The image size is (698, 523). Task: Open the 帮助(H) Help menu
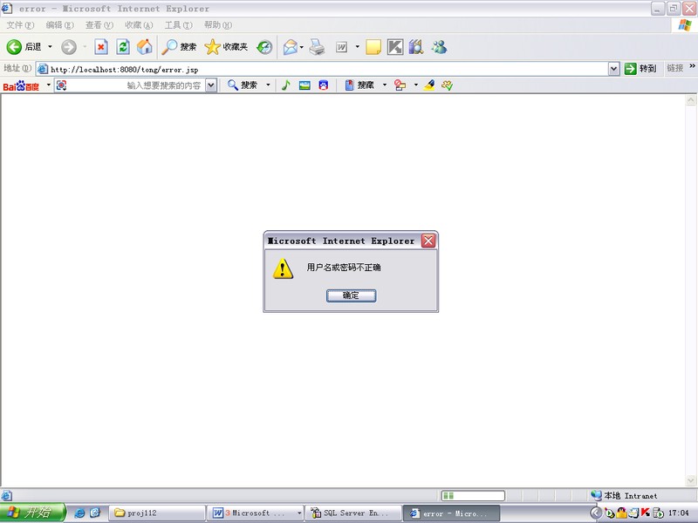coord(218,25)
